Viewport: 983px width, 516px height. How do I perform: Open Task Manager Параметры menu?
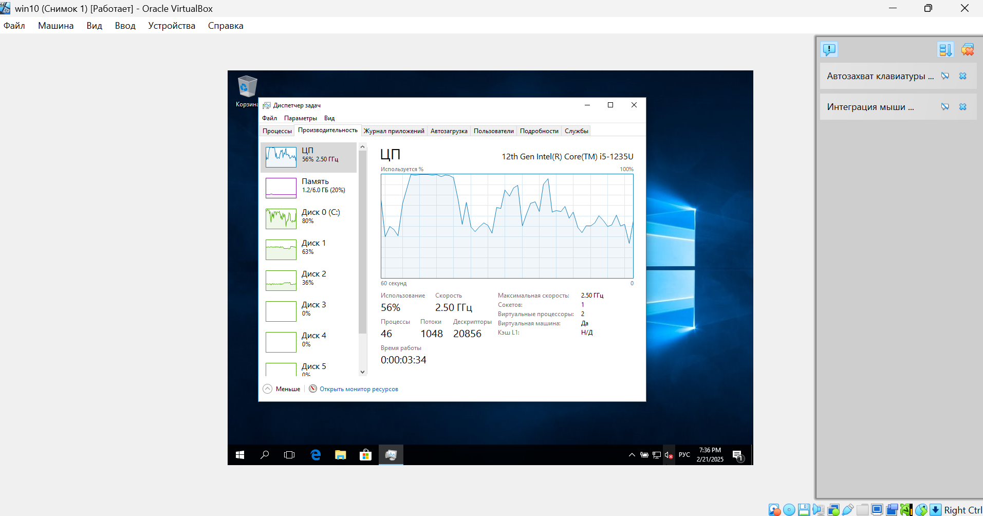(x=301, y=118)
